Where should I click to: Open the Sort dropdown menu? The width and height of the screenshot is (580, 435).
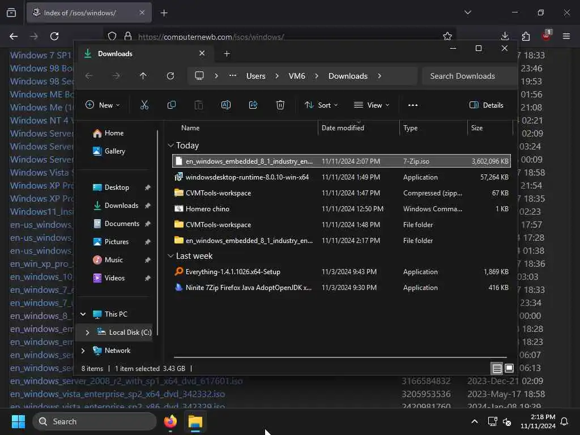point(321,105)
